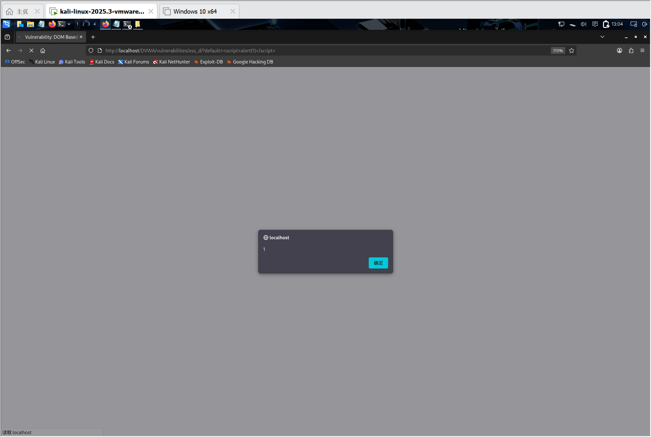Stop page loading with the X icon
Viewport: 651px width, 437px height.
[31, 50]
